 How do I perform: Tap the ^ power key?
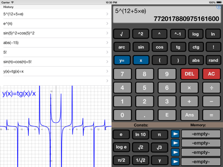point(159,34)
